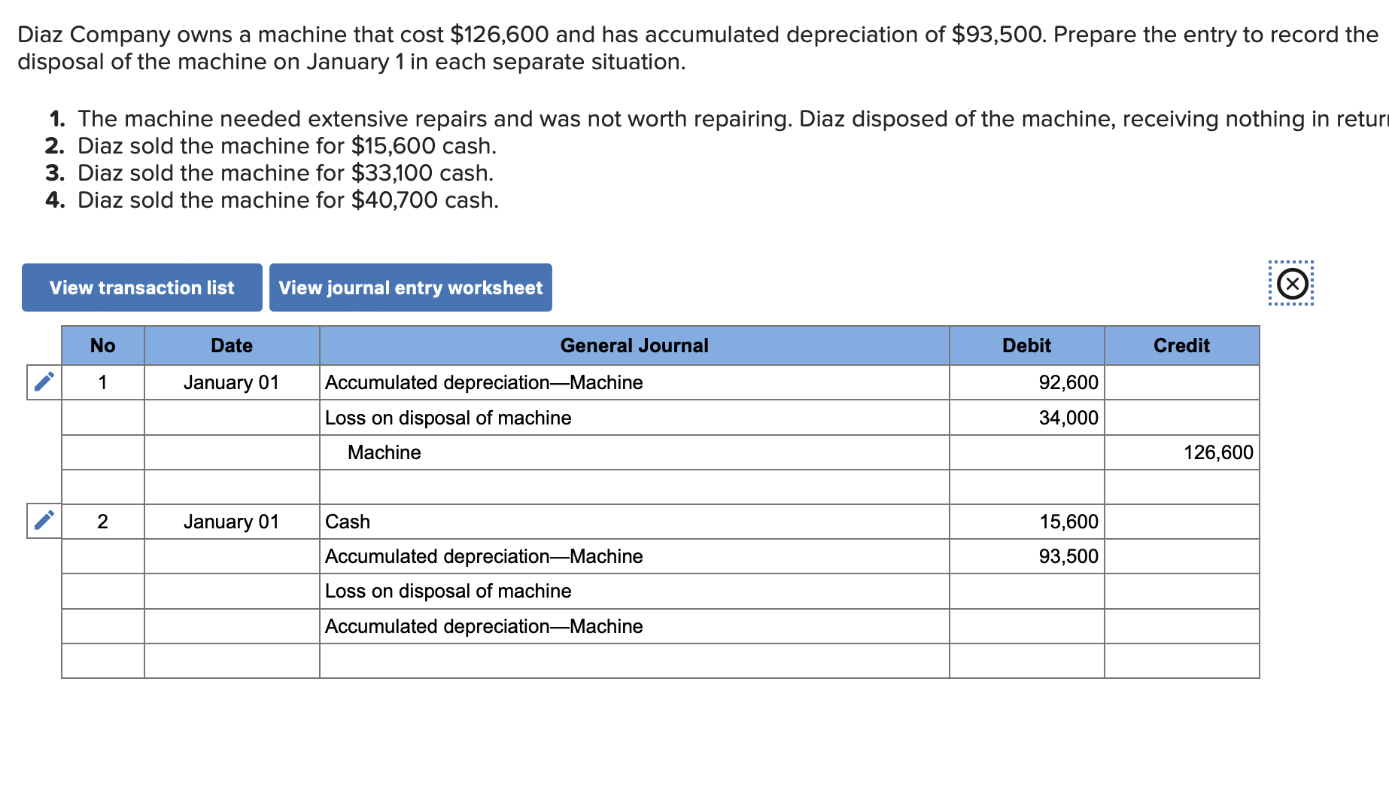Open the View transaction list
The width and height of the screenshot is (1389, 785).
[x=141, y=287]
